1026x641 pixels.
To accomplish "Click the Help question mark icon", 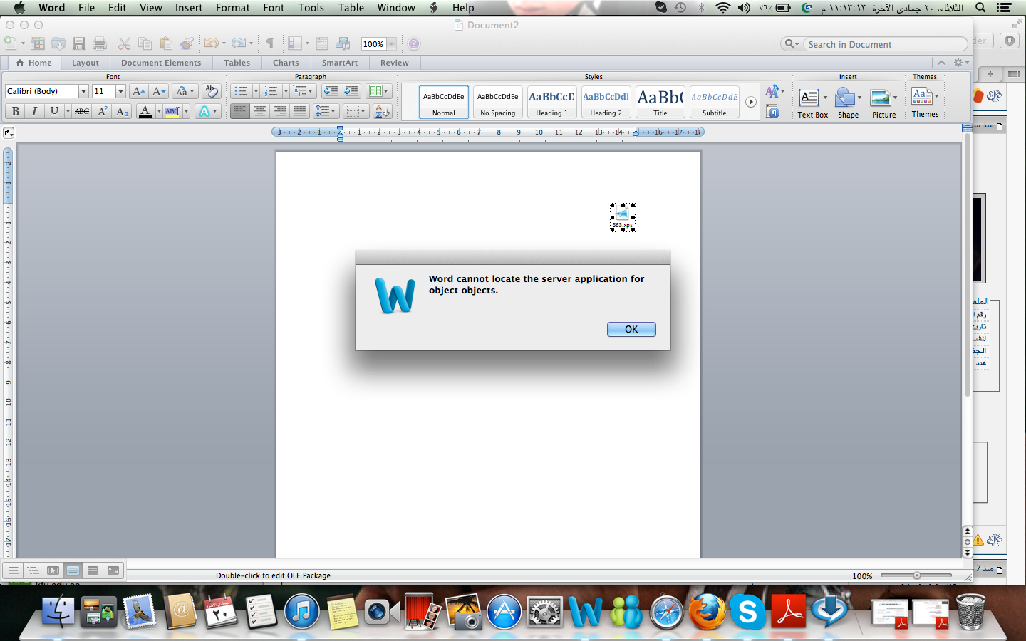I will pyautogui.click(x=414, y=43).
